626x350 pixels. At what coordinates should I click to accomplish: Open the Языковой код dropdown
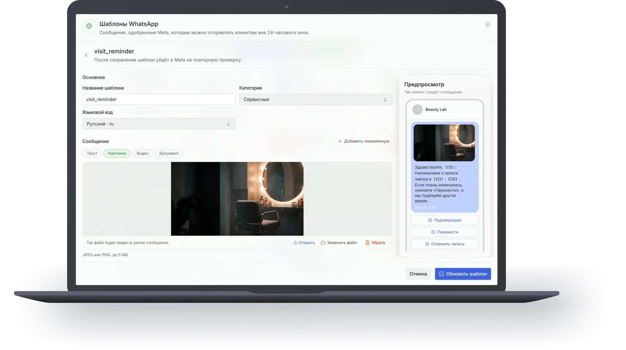click(159, 124)
